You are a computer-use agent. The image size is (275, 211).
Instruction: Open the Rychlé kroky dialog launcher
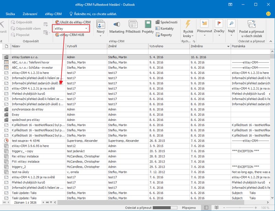click(194, 41)
